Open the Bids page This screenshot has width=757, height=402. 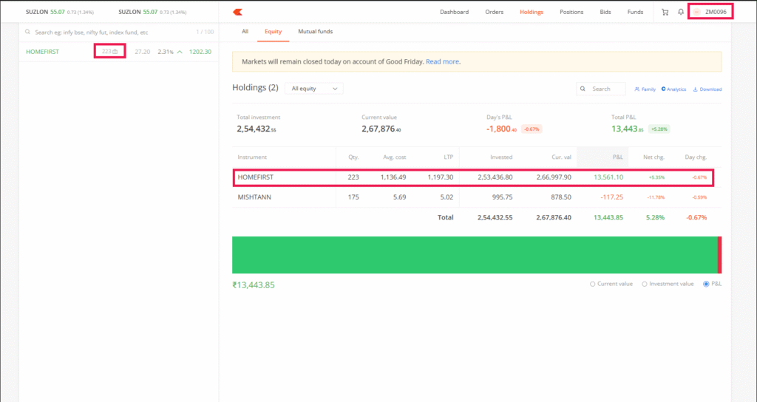(605, 12)
